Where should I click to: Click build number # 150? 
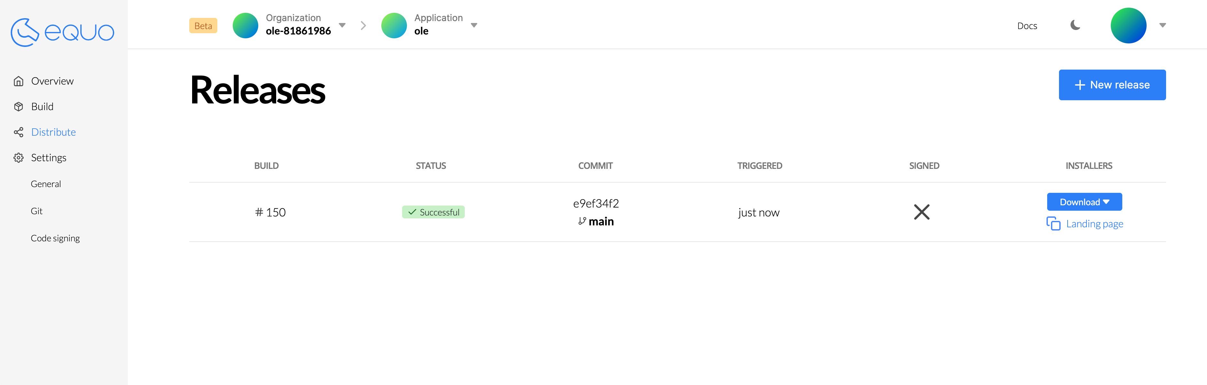pos(270,213)
